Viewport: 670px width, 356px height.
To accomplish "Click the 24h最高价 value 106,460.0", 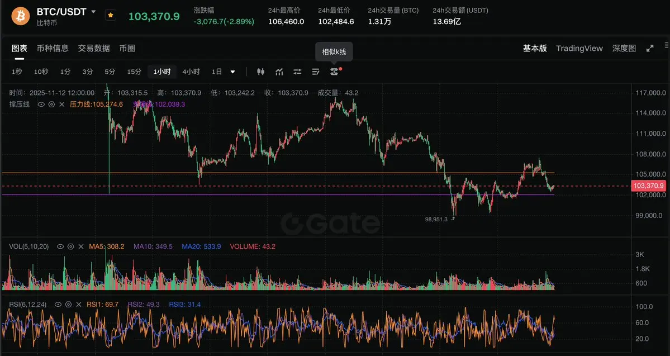I will pos(286,21).
